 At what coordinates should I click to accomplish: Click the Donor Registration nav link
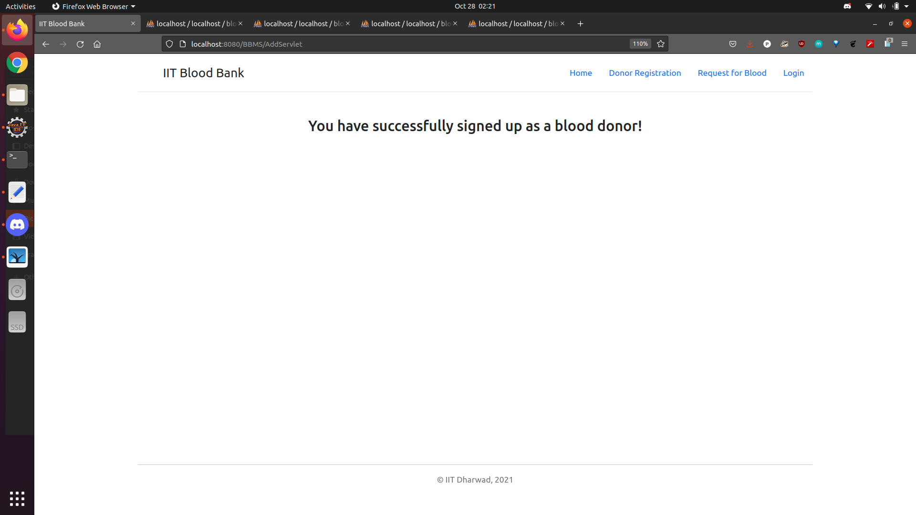point(645,73)
